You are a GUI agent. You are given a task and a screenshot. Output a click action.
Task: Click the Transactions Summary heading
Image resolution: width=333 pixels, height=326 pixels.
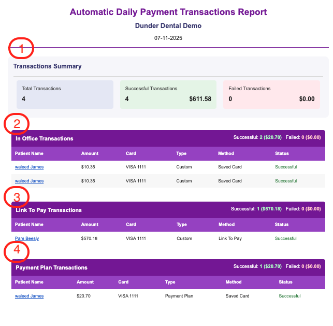point(47,66)
